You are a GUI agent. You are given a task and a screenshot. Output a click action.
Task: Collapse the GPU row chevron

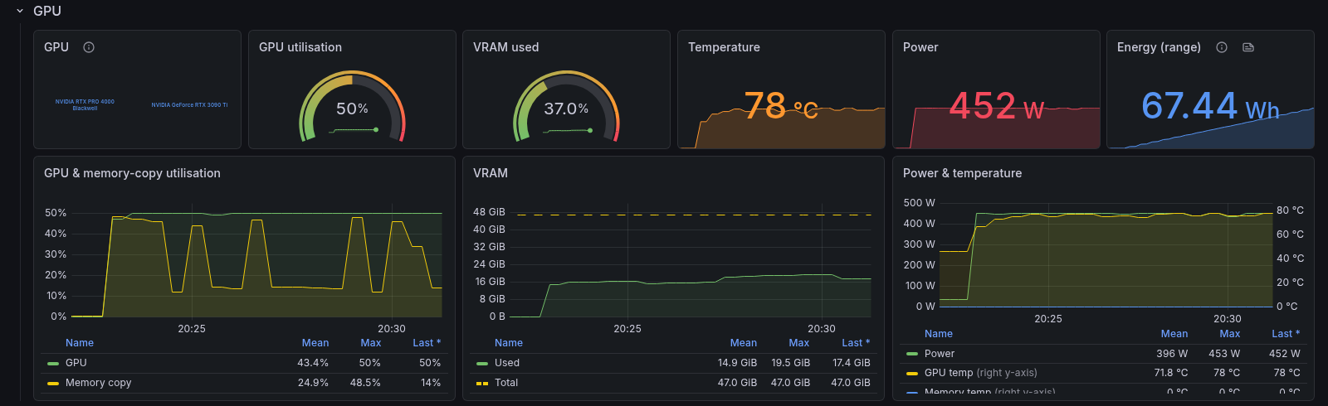(x=20, y=11)
